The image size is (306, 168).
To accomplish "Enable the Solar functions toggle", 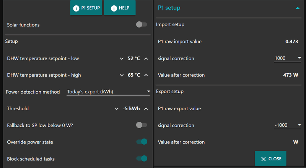I will point(142,25).
